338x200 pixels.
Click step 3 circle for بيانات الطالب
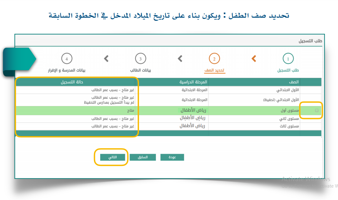coord(140,59)
